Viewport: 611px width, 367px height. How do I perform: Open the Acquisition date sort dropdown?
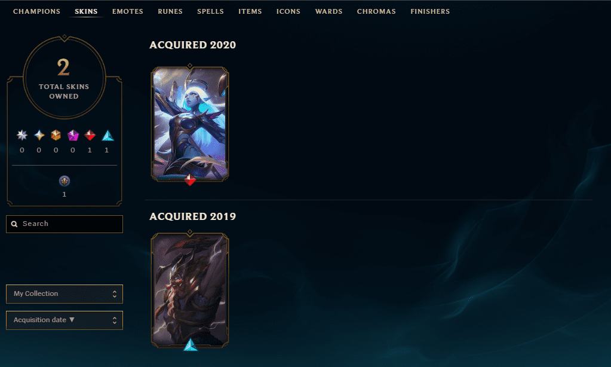pyautogui.click(x=65, y=320)
